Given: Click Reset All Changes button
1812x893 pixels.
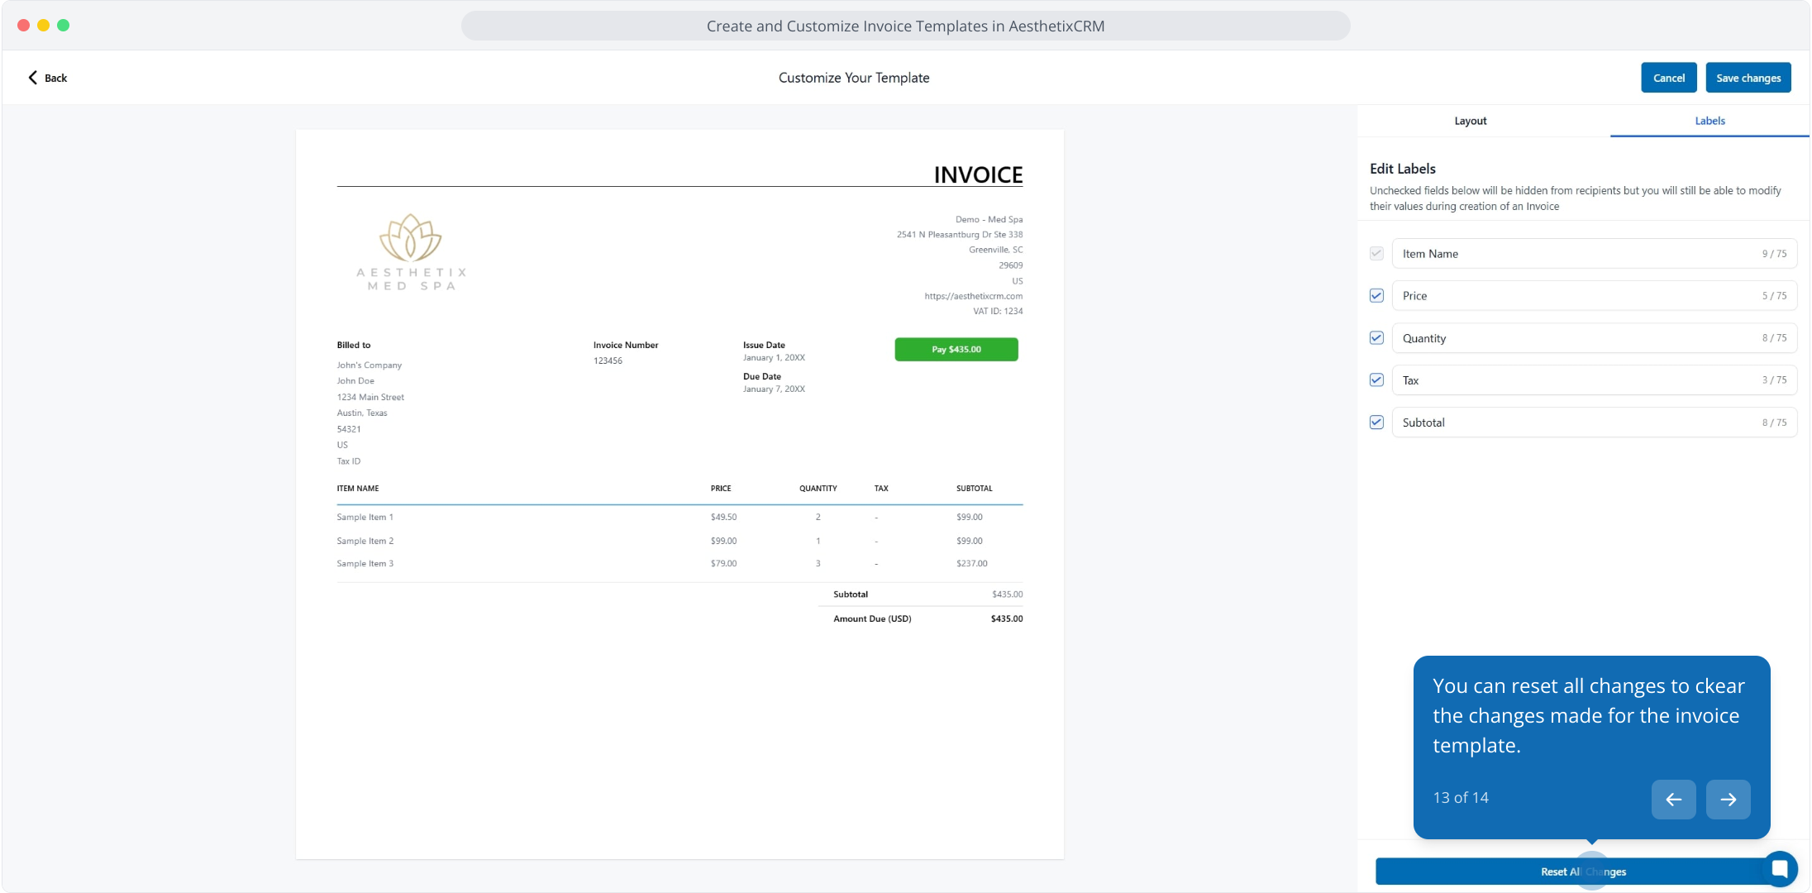Looking at the screenshot, I should click(1488, 872).
